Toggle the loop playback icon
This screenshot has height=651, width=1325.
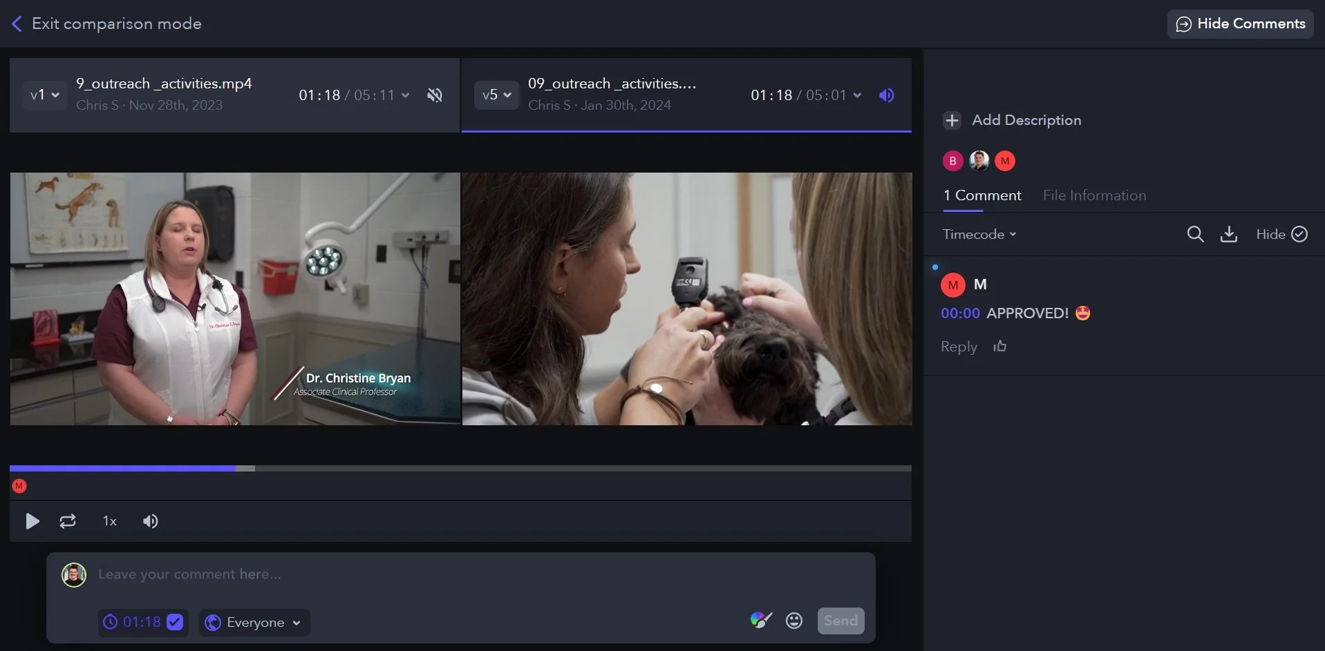click(x=68, y=521)
